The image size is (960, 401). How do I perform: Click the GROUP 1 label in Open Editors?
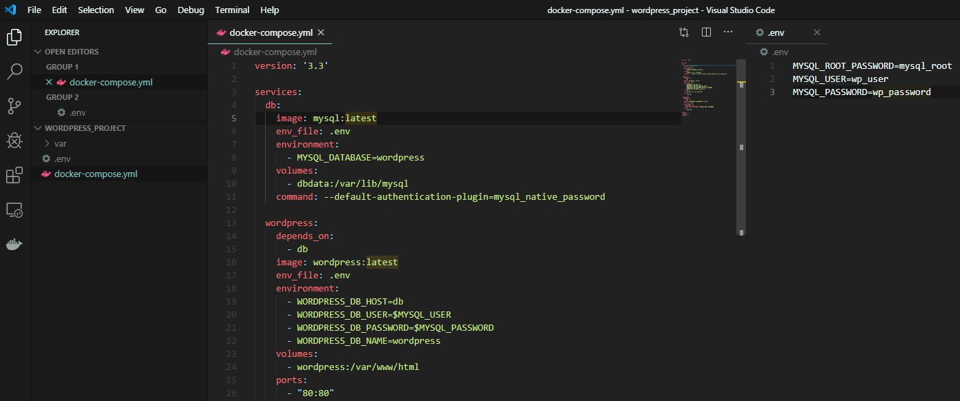tap(62, 67)
